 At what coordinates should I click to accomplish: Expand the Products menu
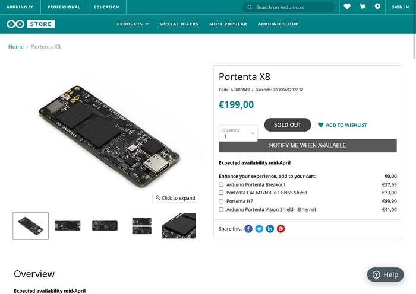tap(133, 24)
